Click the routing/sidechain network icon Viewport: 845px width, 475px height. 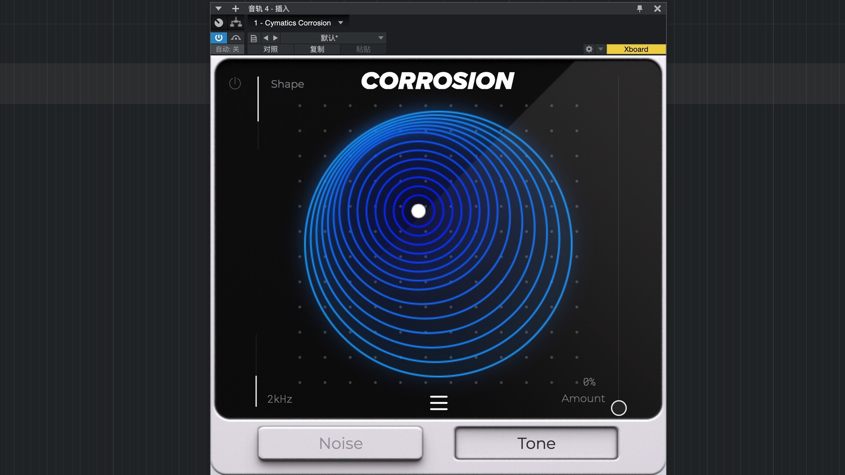tap(236, 23)
